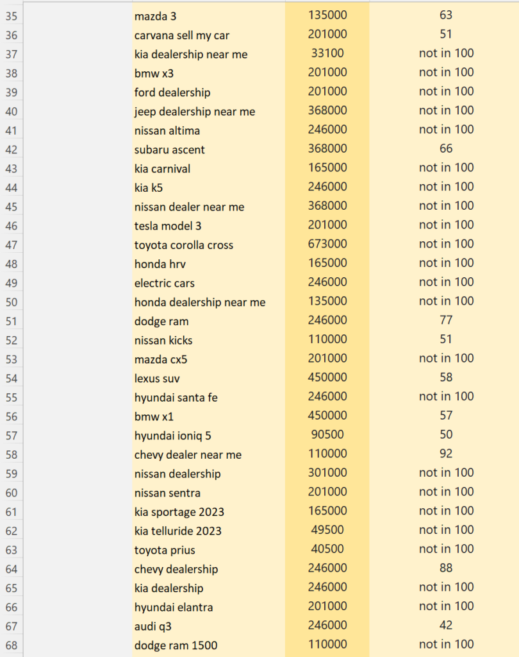The image size is (519, 657).
Task: Select the 'kia sportage 2023' cell
Action: tap(208, 512)
